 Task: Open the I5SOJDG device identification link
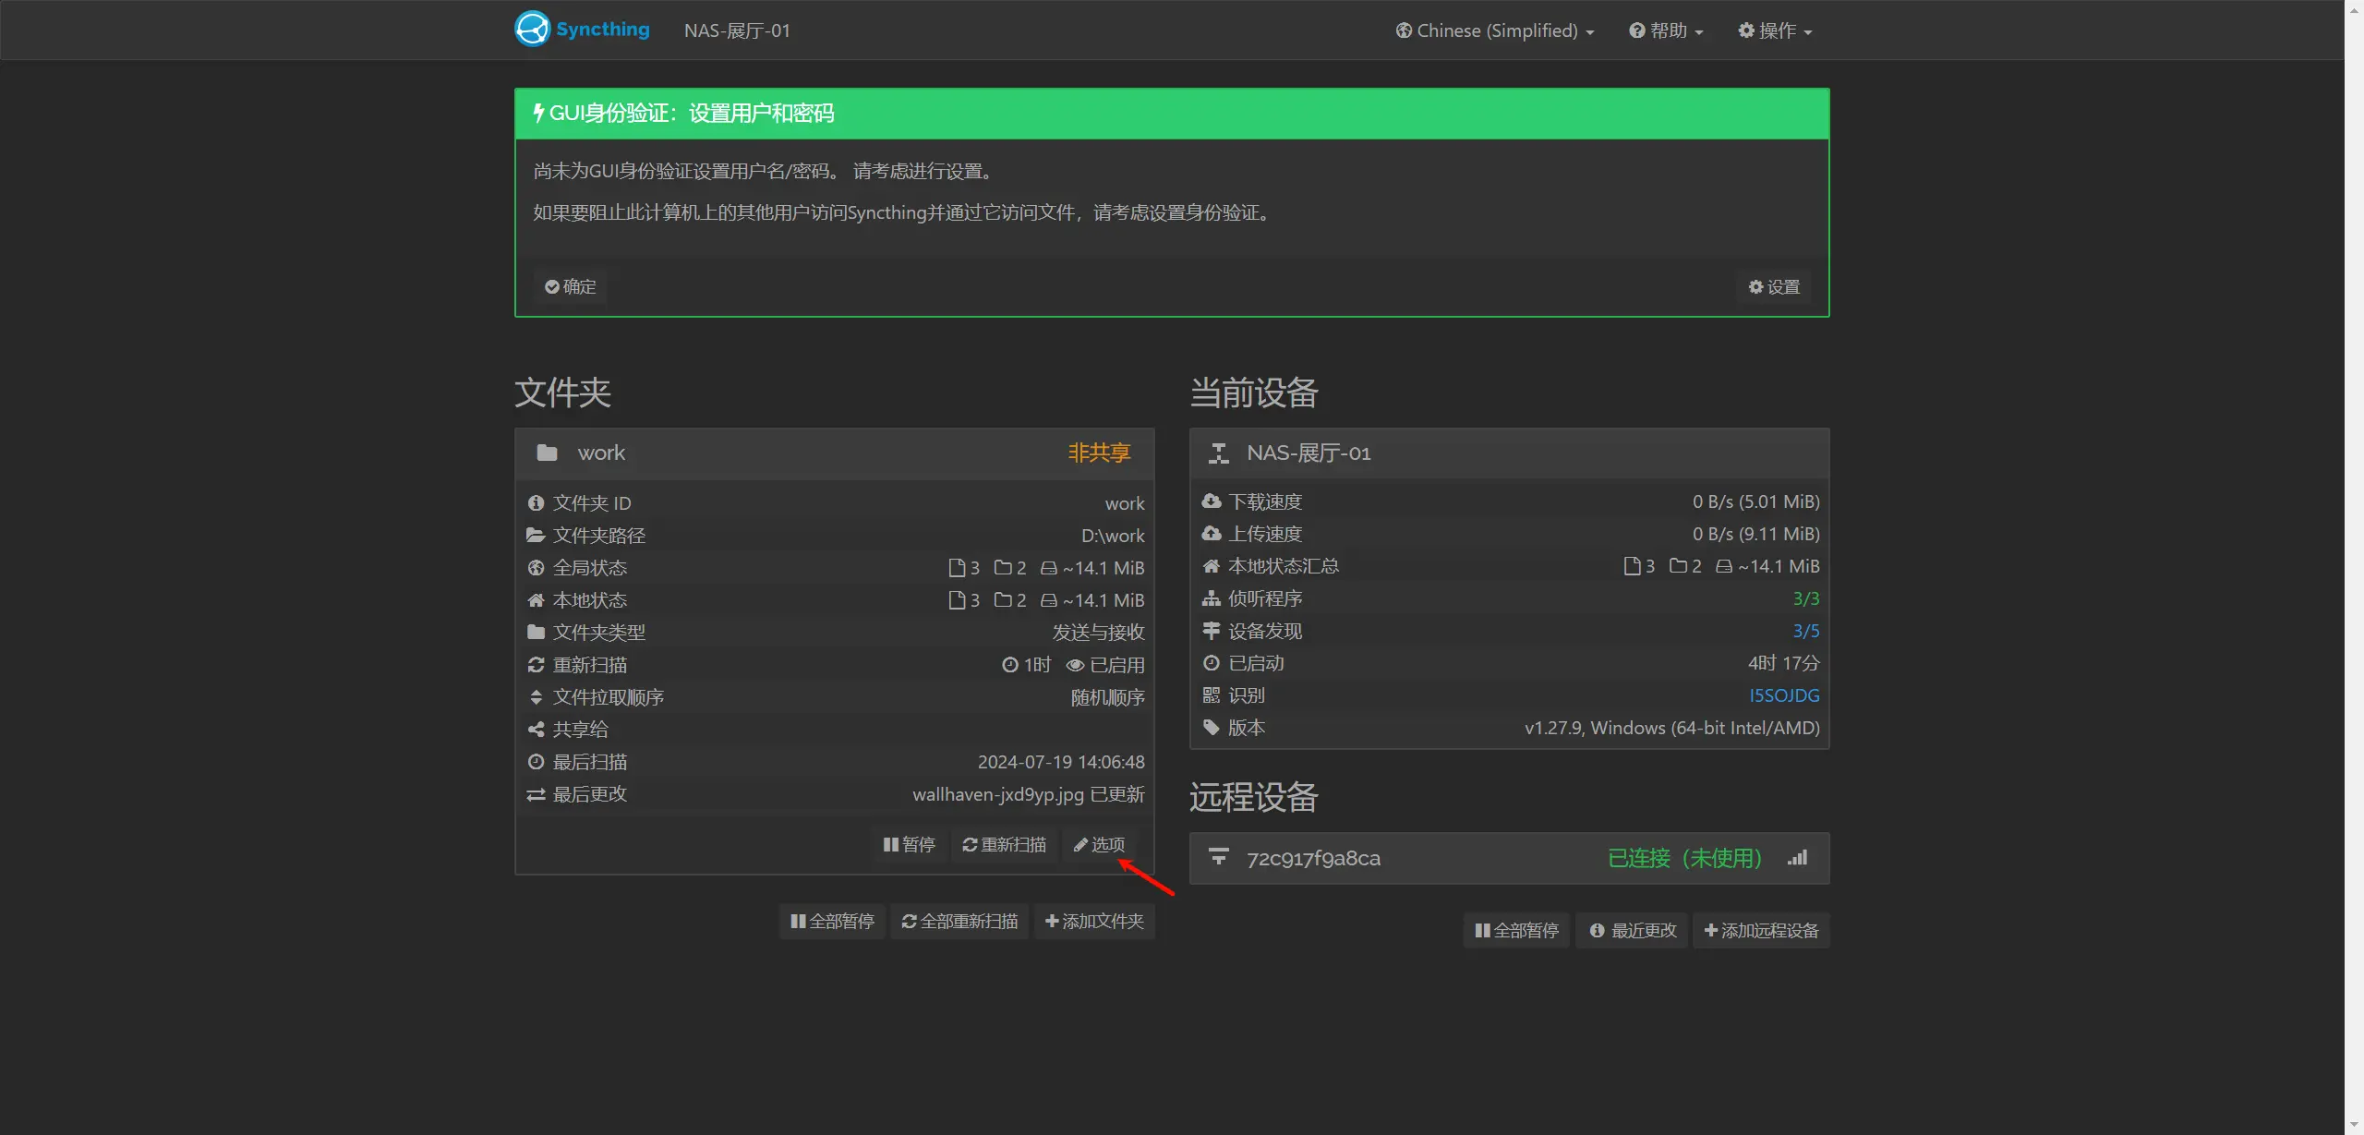click(1784, 694)
